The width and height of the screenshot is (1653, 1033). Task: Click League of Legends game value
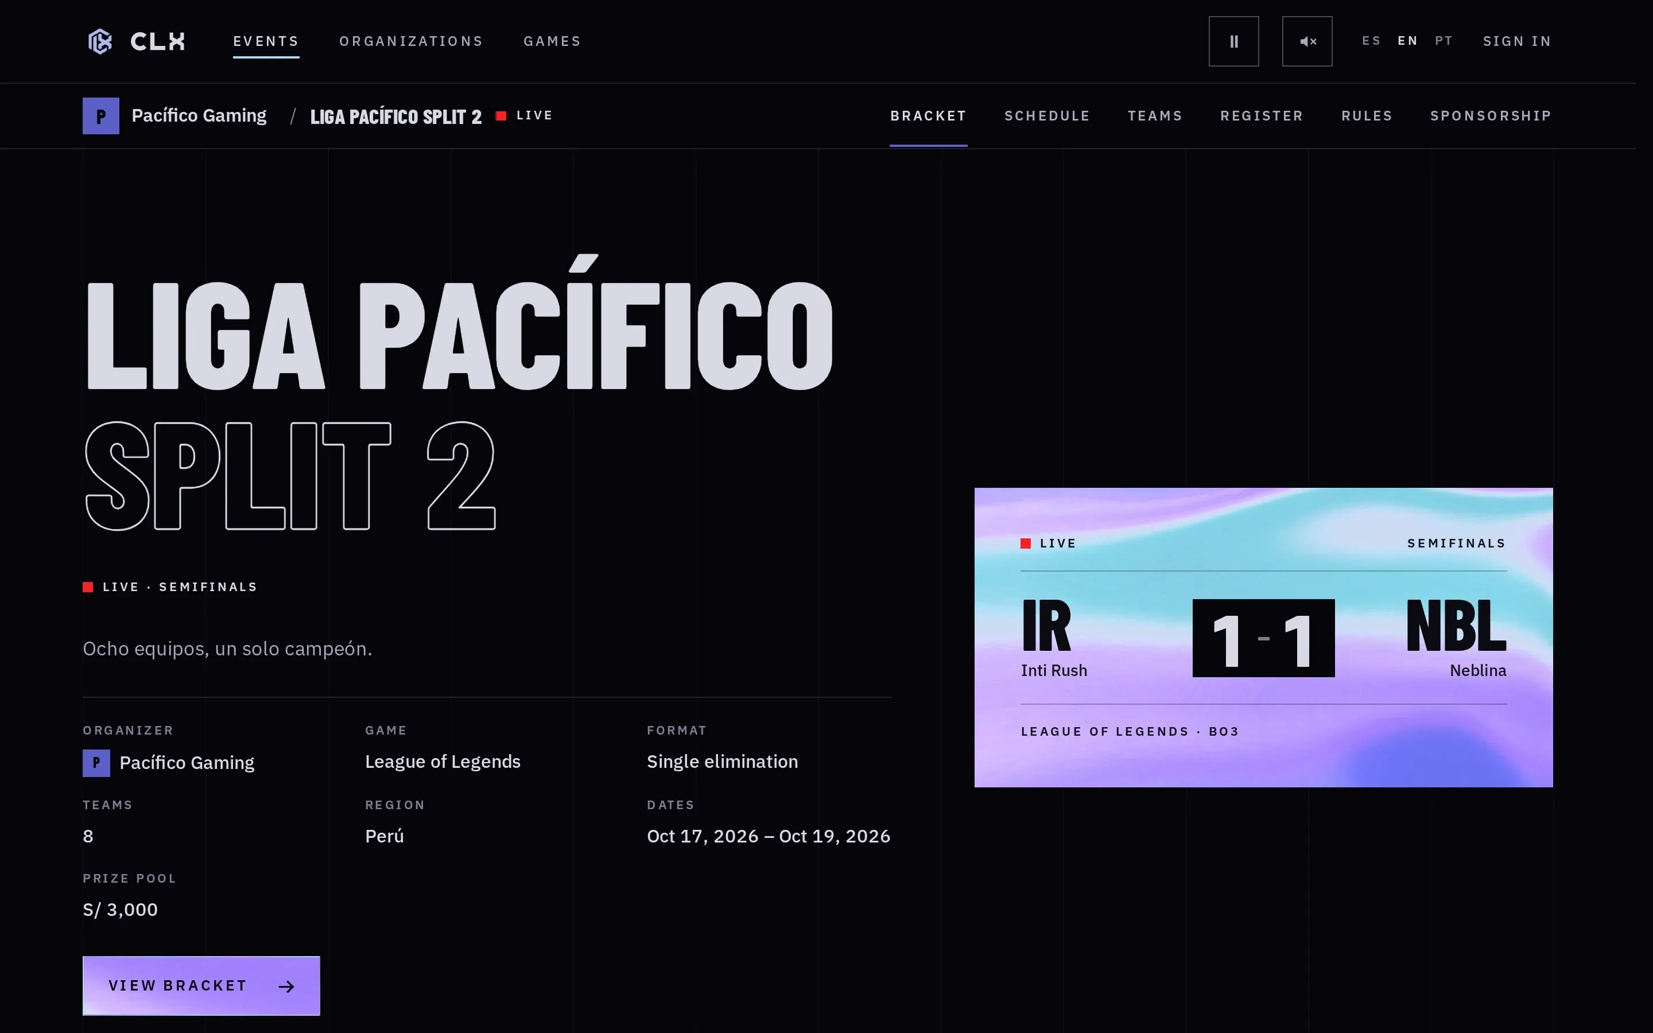[443, 761]
